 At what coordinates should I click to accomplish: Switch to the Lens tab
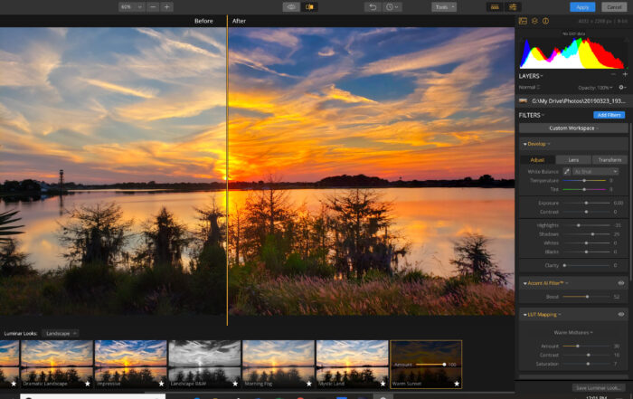[x=573, y=159]
